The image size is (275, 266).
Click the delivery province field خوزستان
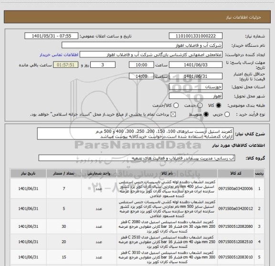tap(196, 87)
